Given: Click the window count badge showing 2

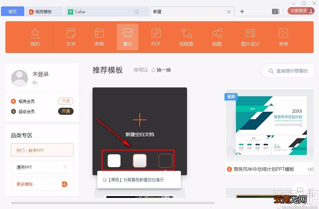Looking at the screenshot, I should [x=275, y=11].
